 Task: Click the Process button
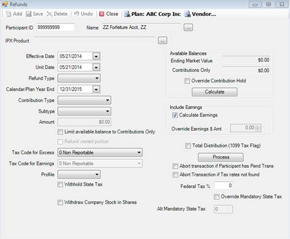point(221,157)
